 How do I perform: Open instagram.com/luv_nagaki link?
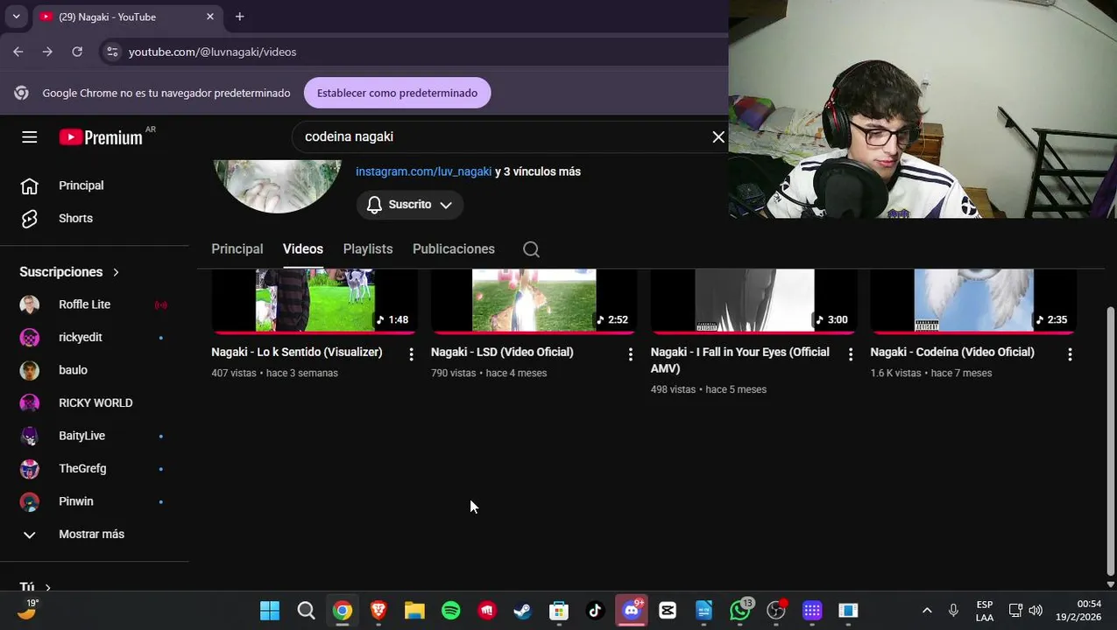(423, 171)
